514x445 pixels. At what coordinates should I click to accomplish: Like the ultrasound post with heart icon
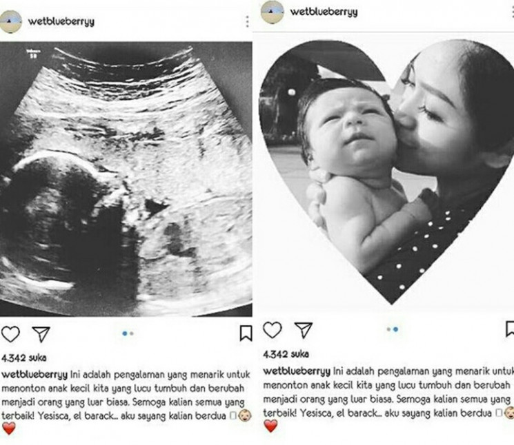[x=10, y=334]
